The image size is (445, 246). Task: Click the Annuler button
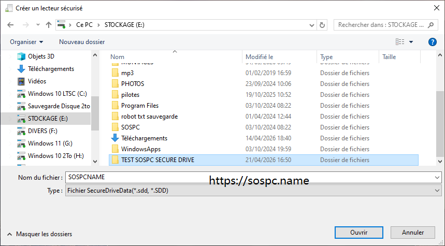(x=412, y=233)
